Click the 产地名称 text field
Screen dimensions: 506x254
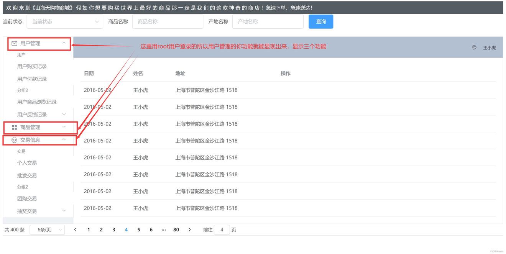tap(268, 22)
